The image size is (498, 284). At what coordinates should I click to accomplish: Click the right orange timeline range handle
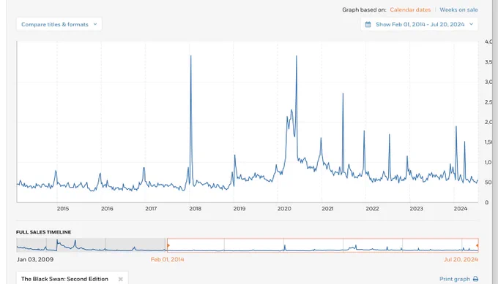pos(477,245)
